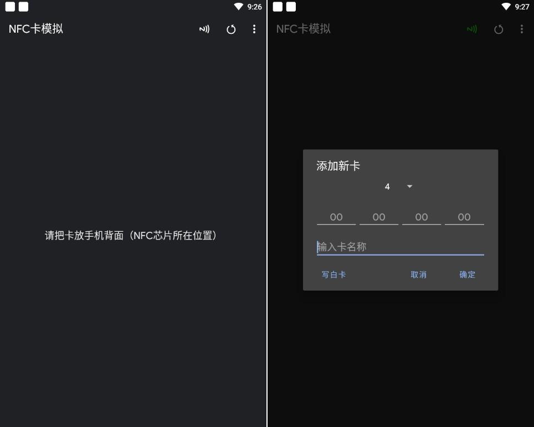Tap the Wi-Fi status icon beside 9:26

pos(238,7)
